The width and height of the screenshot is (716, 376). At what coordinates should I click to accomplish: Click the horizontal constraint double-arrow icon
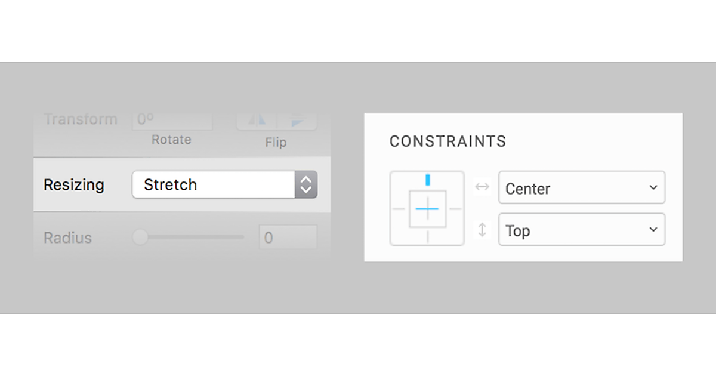tap(482, 187)
